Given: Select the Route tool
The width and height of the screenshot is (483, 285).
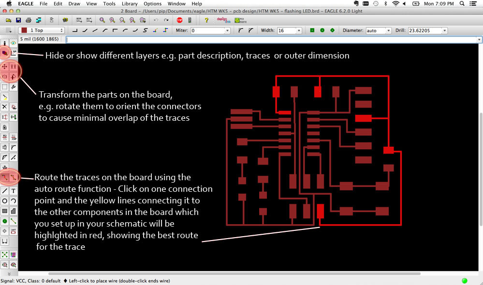Looking at the screenshot, I should pyautogui.click(x=5, y=177).
